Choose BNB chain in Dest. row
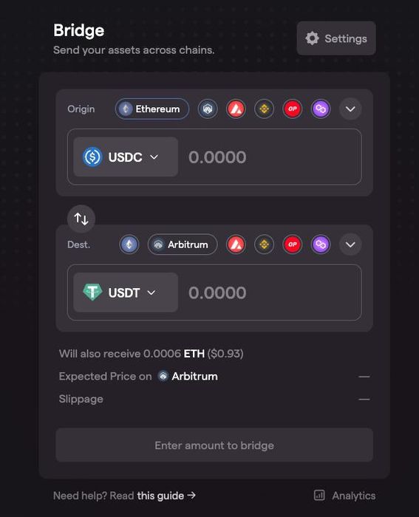Screen dimensions: 419x517 pyautogui.click(x=264, y=244)
